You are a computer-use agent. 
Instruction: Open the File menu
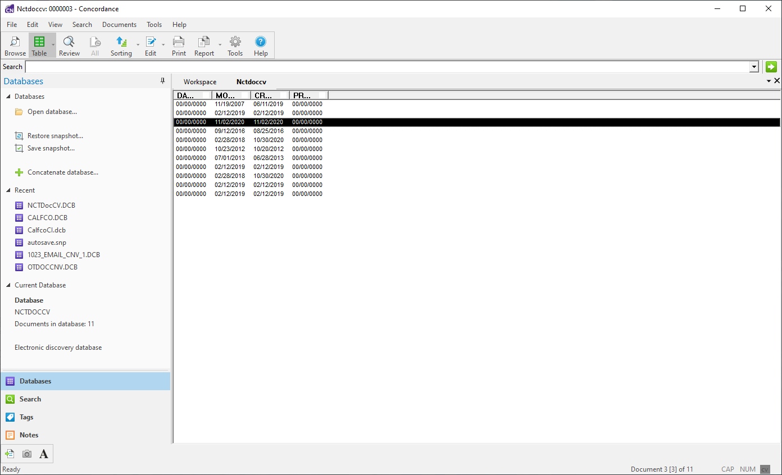point(12,25)
